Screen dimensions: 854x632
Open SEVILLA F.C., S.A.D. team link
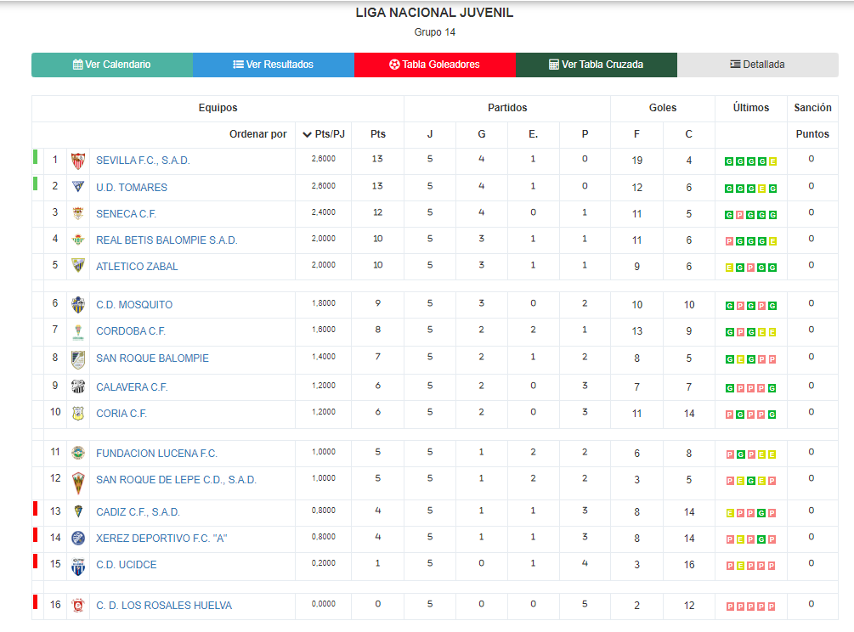pos(143,161)
